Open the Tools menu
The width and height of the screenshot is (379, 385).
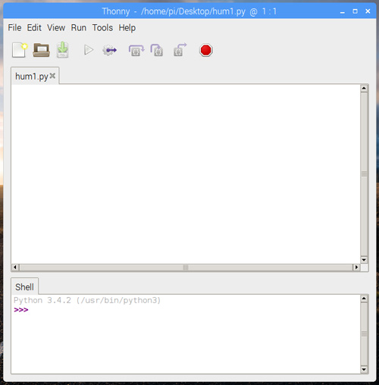(x=102, y=27)
